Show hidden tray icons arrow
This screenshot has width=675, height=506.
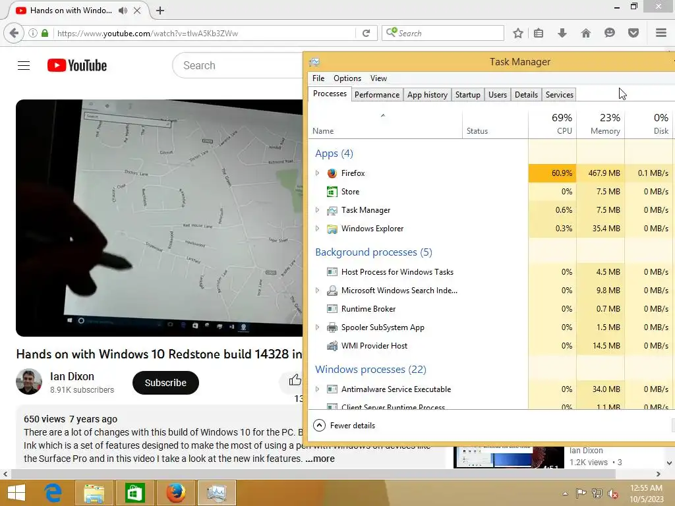click(x=565, y=493)
